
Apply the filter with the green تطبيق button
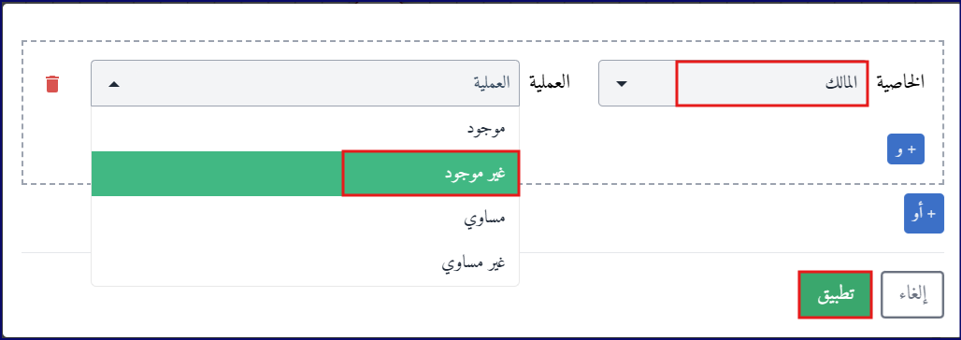(836, 294)
